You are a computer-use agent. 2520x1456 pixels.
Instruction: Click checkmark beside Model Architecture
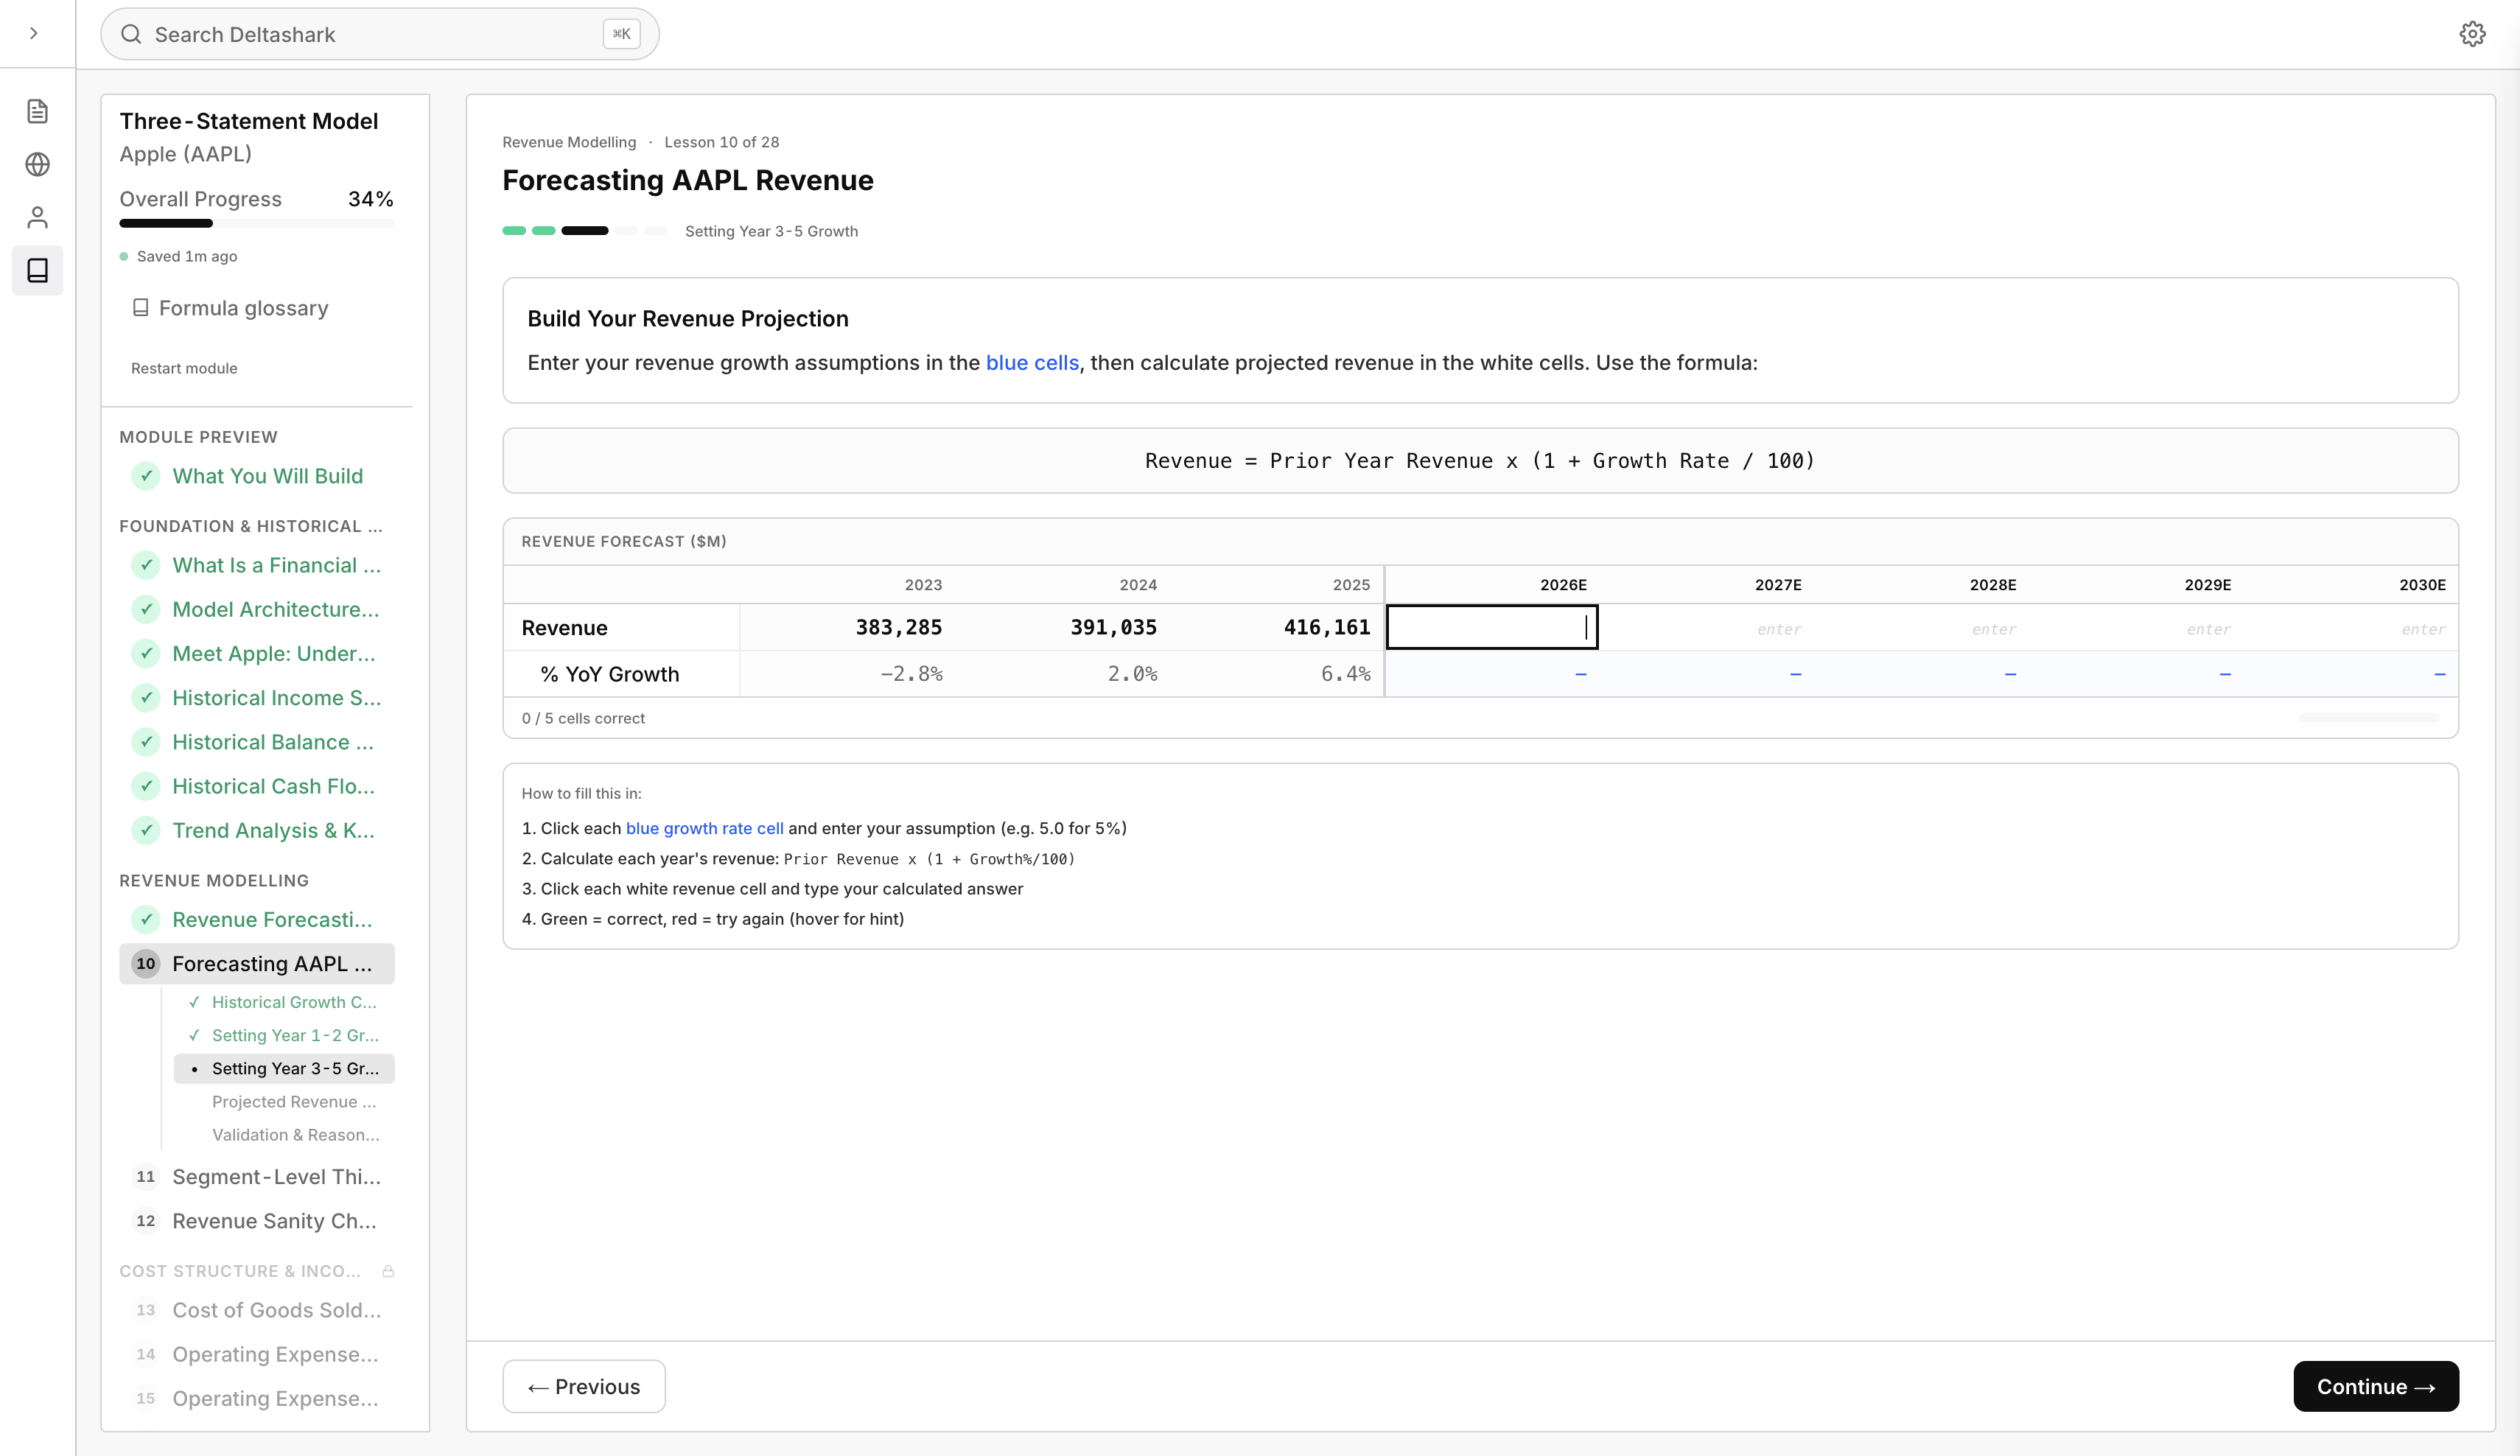click(146, 609)
